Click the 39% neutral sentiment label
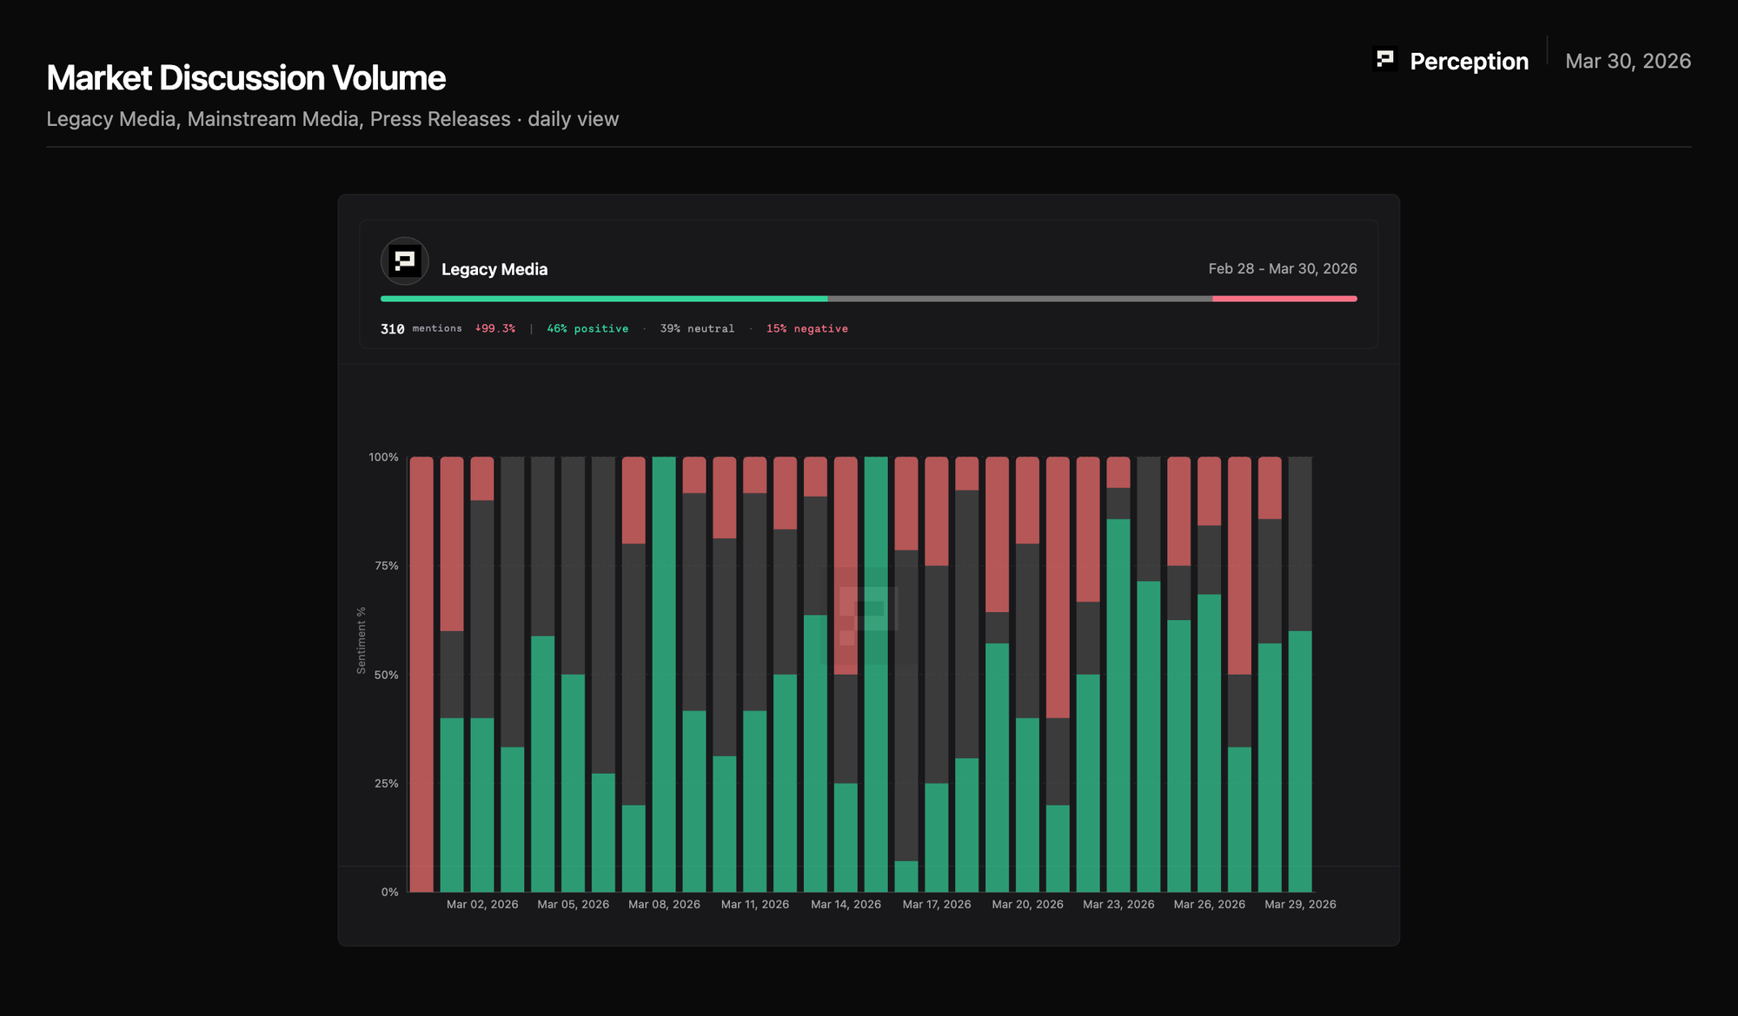Screen dimensions: 1738x1016 pos(697,329)
